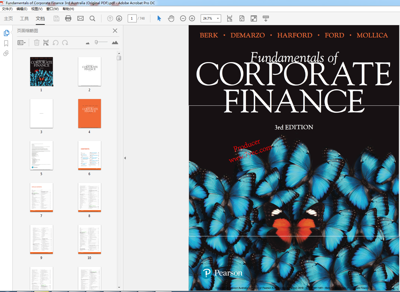Click the Read Mode toolbar icon
The image size is (400, 292).
tap(266, 18)
